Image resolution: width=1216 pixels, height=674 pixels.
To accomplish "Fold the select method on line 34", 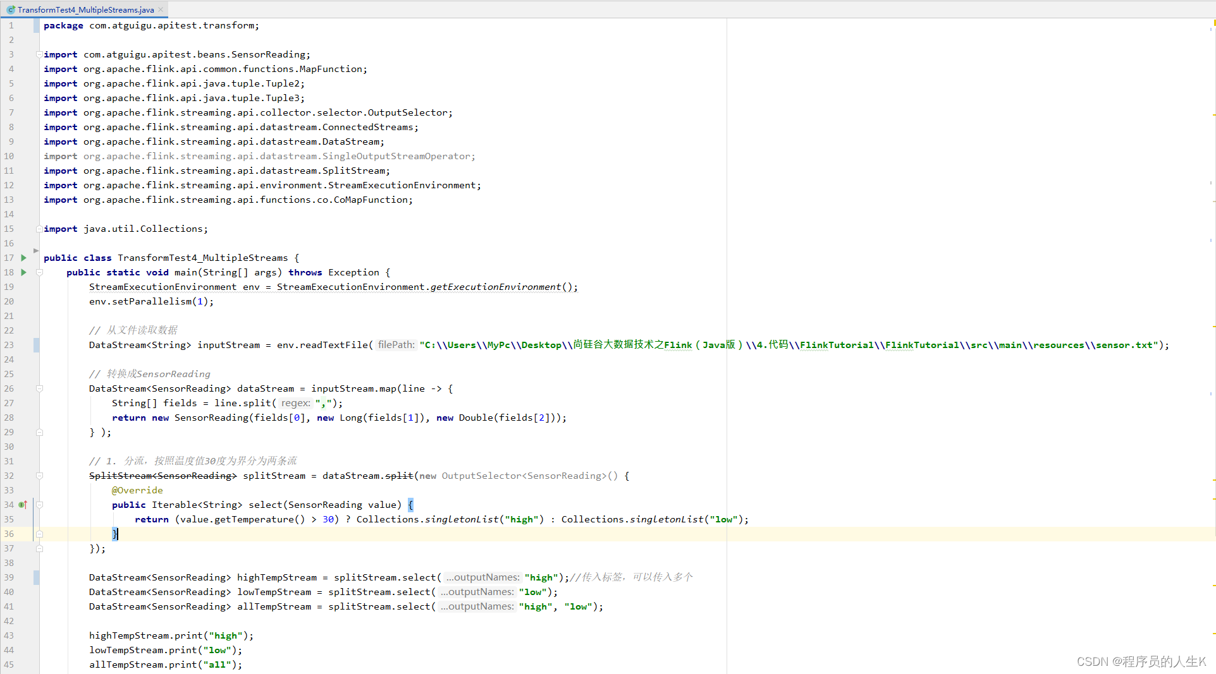I will tap(39, 505).
